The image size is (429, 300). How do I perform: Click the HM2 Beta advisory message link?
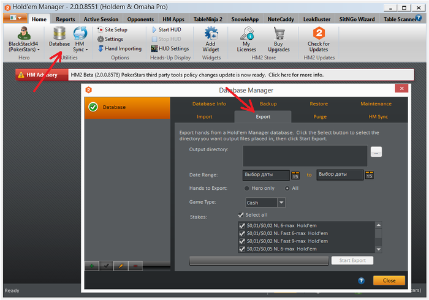pos(197,75)
